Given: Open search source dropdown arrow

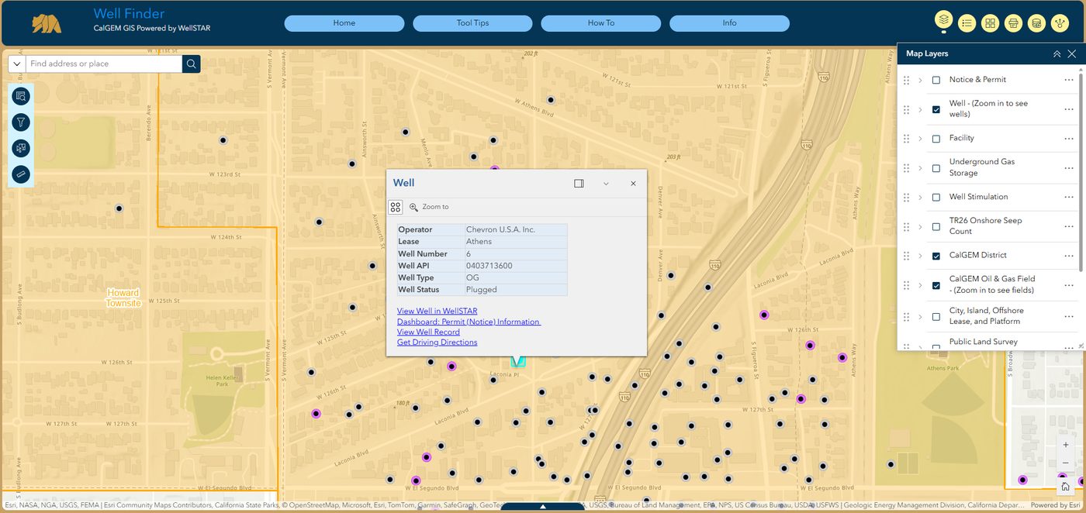Looking at the screenshot, I should [16, 64].
